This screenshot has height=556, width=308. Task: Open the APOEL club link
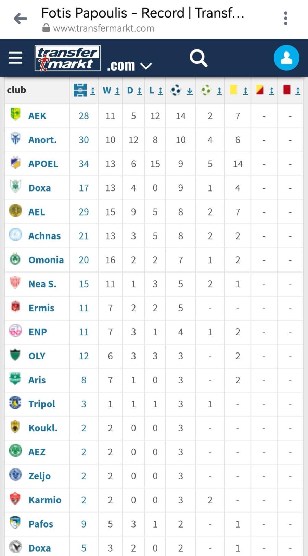(43, 164)
